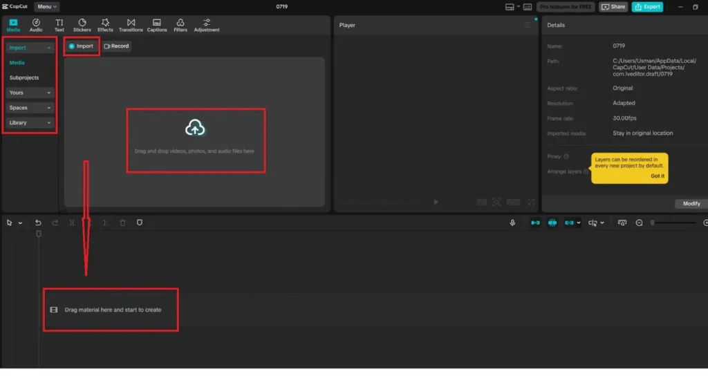Choose the Select cursor tool

[10, 223]
